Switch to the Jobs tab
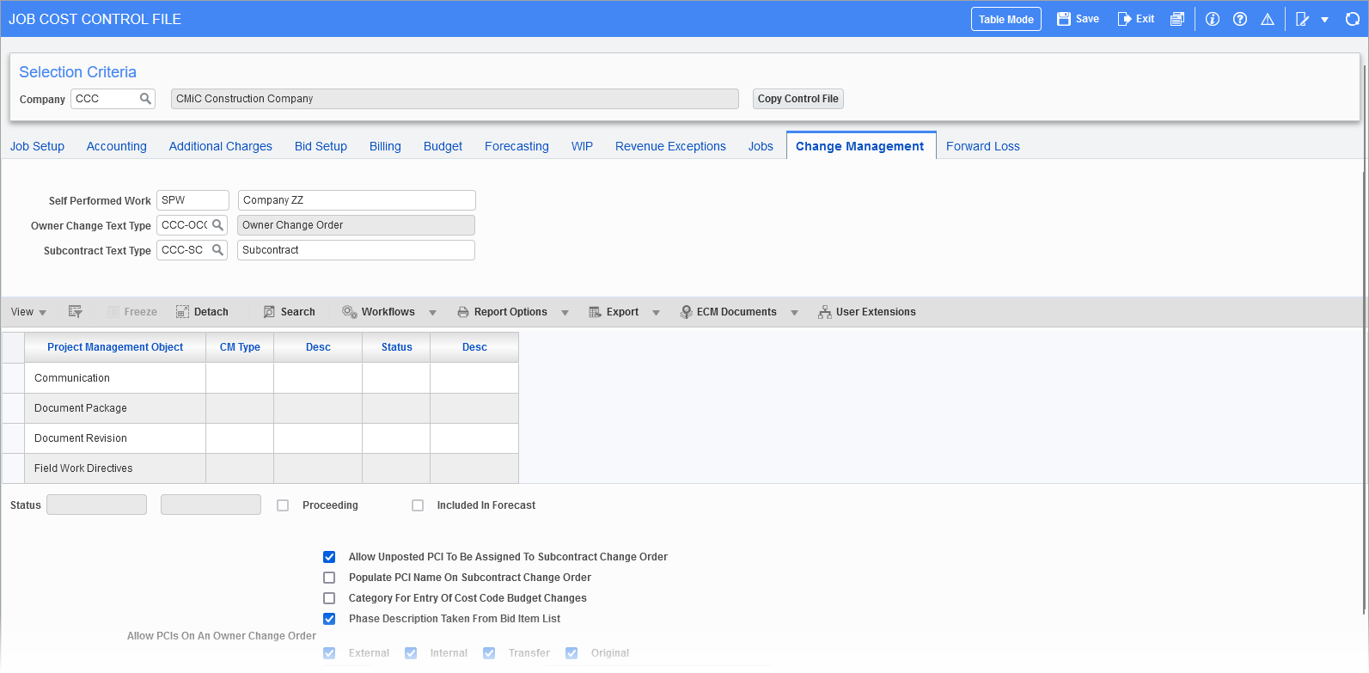 pyautogui.click(x=761, y=146)
